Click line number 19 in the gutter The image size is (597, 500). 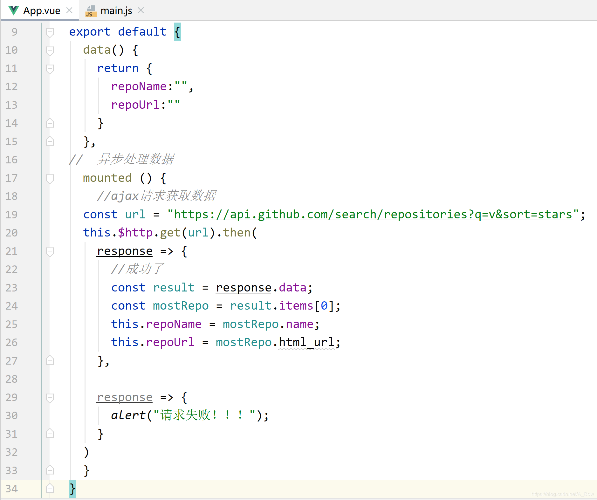click(x=11, y=215)
